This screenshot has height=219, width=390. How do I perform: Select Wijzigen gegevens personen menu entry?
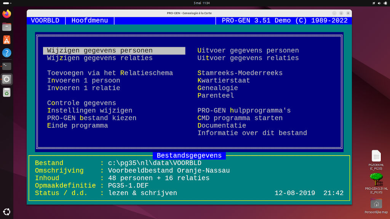tap(114, 51)
